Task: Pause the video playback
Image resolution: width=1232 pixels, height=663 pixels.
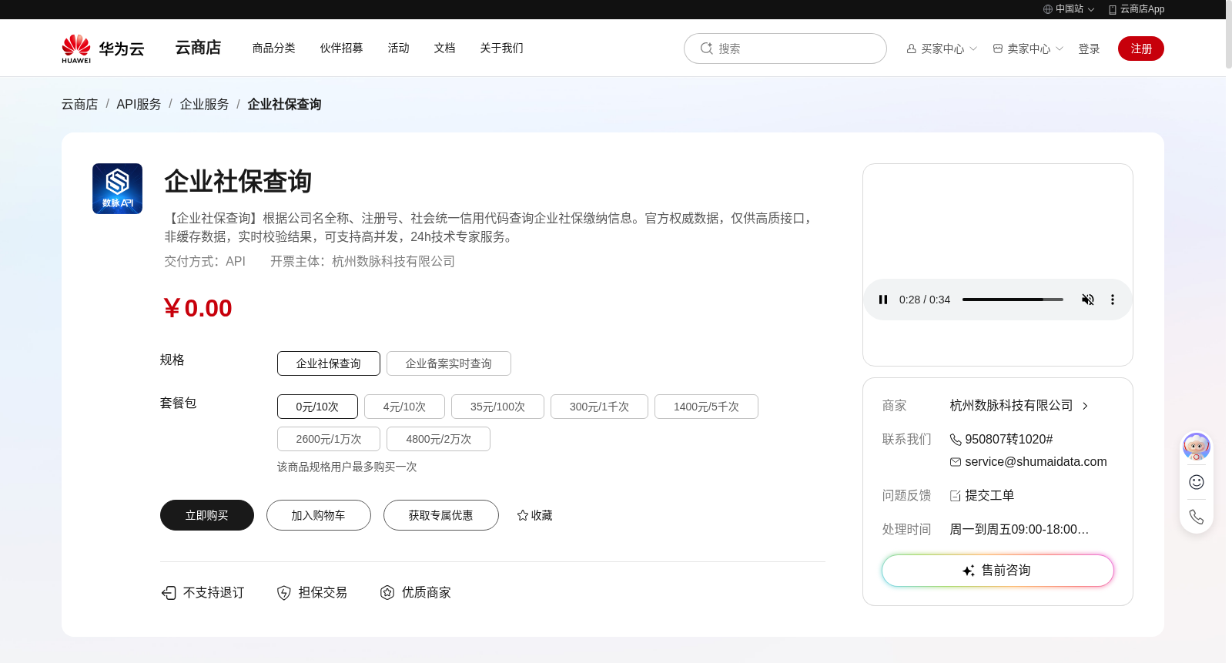Action: point(883,300)
